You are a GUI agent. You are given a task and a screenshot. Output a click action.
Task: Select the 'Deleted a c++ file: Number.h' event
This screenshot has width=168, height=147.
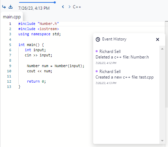(x=122, y=57)
